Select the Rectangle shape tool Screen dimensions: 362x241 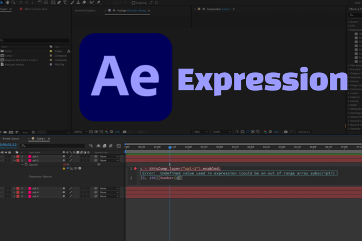pos(53,3)
